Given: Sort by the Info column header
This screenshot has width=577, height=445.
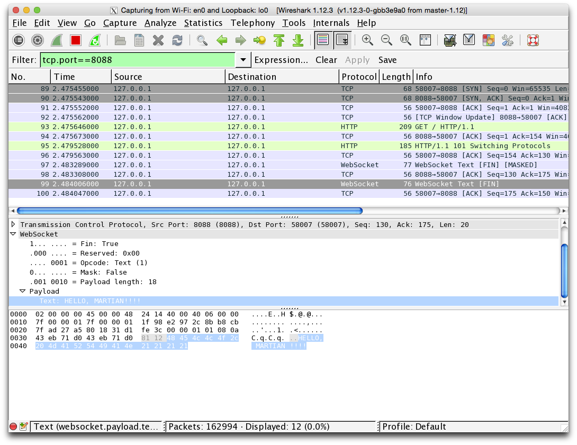Looking at the screenshot, I should 491,77.
